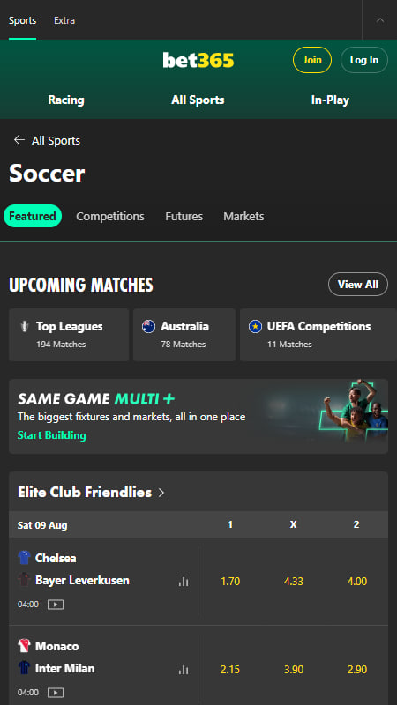
Task: Open stats icon for Monaco vs Inter Milan
Action: (184, 670)
